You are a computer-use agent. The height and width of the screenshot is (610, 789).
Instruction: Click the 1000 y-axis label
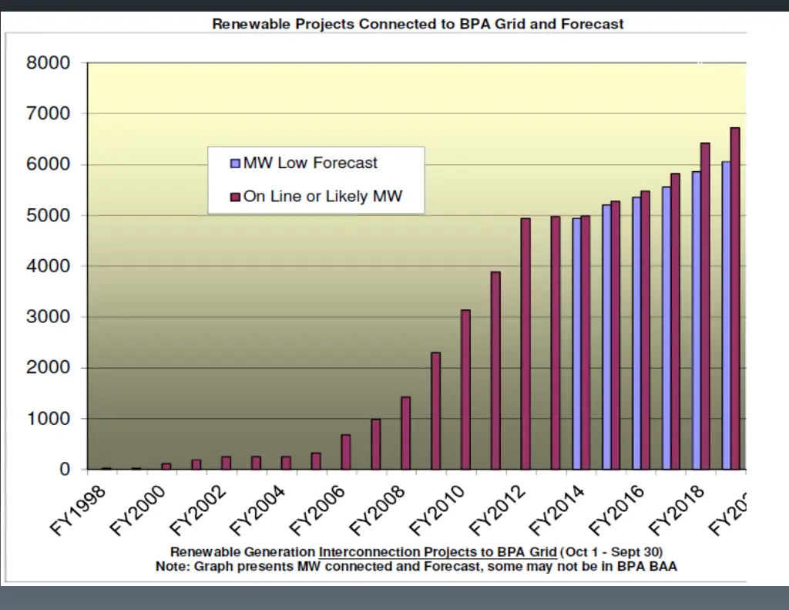pos(49,418)
